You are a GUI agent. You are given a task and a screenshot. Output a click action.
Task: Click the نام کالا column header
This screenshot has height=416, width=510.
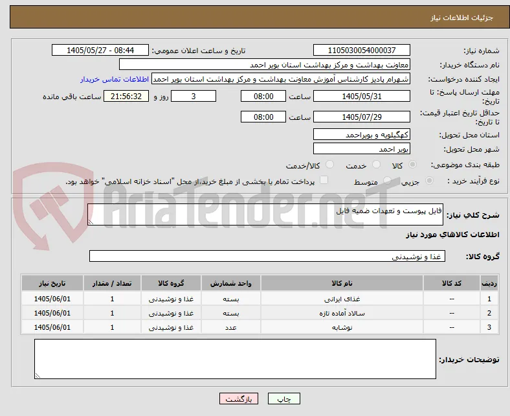[x=342, y=283]
